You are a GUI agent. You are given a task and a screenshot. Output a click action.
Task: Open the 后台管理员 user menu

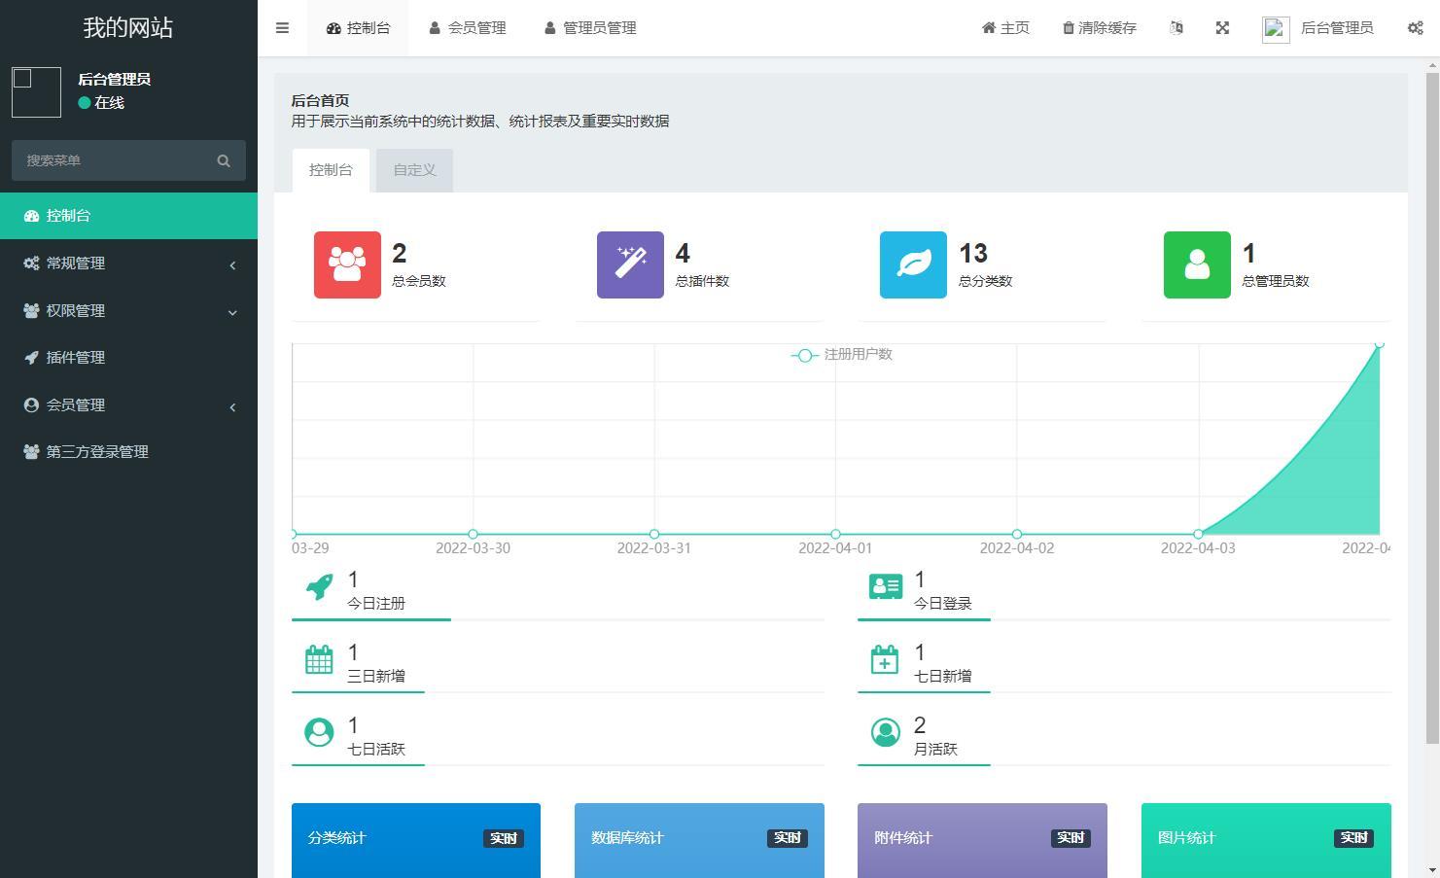tap(1317, 28)
